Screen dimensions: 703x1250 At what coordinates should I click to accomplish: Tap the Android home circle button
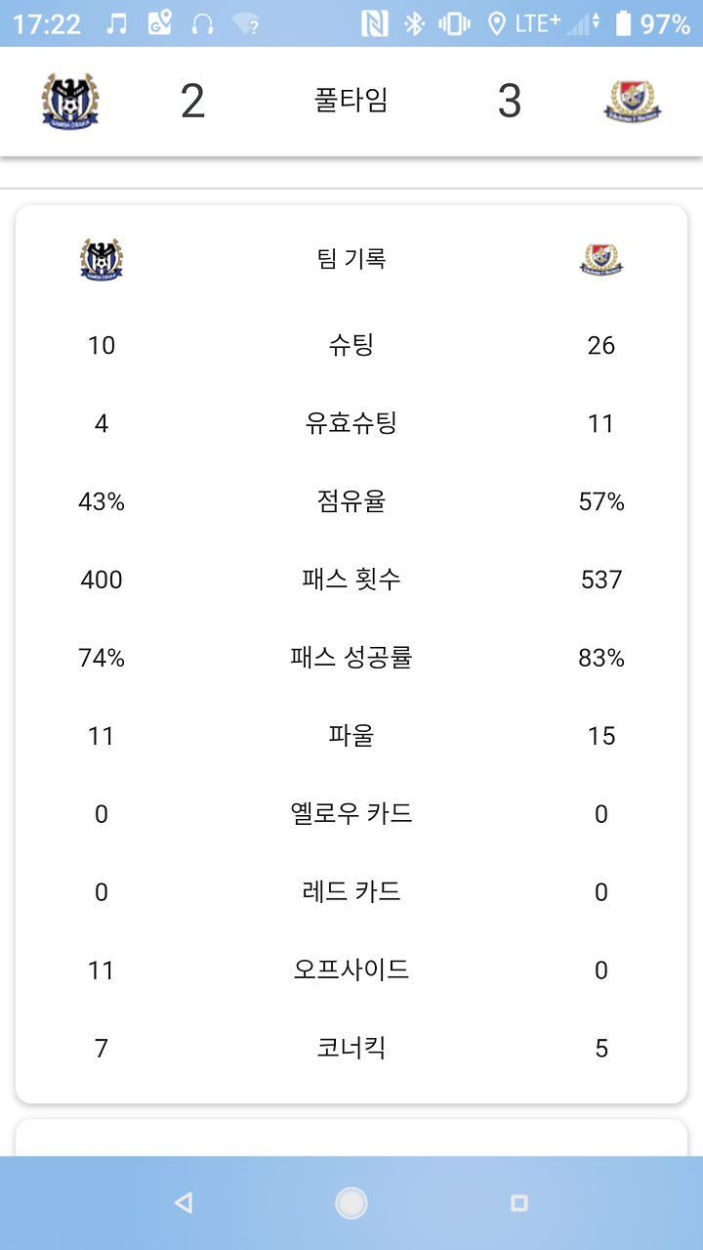[351, 1203]
